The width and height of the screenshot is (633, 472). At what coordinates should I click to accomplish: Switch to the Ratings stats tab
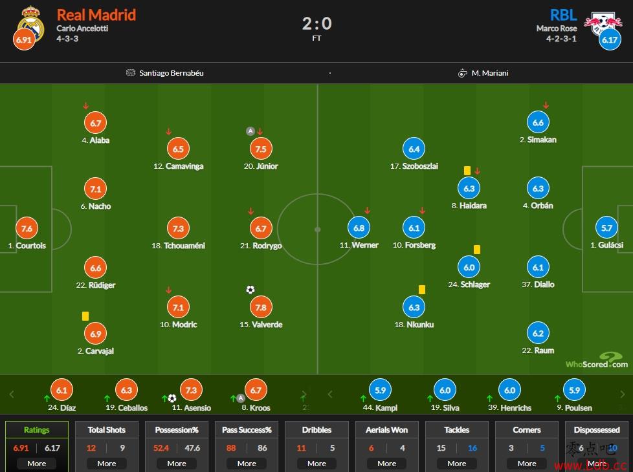(x=37, y=429)
